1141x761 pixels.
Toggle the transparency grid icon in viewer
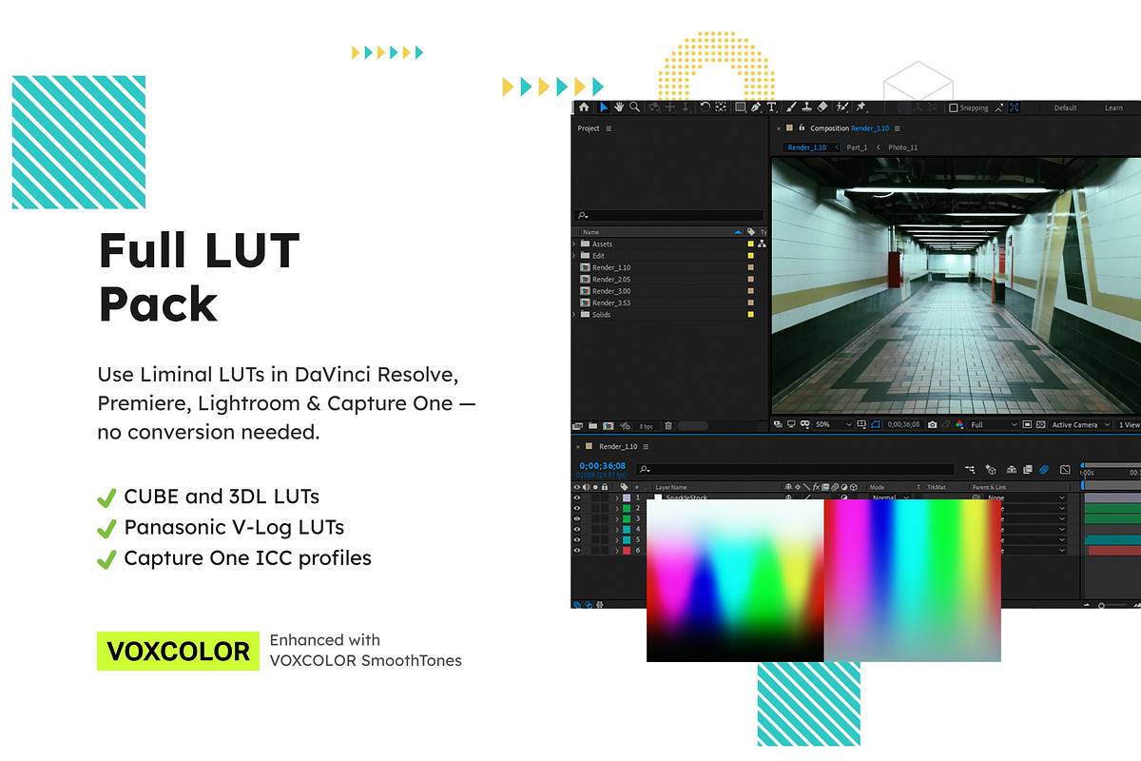click(1040, 425)
